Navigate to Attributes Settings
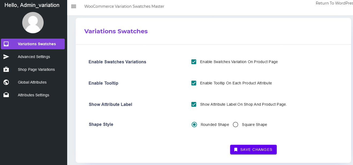This screenshot has height=165, width=353. click(33, 95)
